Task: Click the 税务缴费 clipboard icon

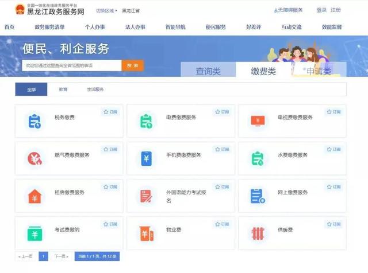Action: click(34, 121)
